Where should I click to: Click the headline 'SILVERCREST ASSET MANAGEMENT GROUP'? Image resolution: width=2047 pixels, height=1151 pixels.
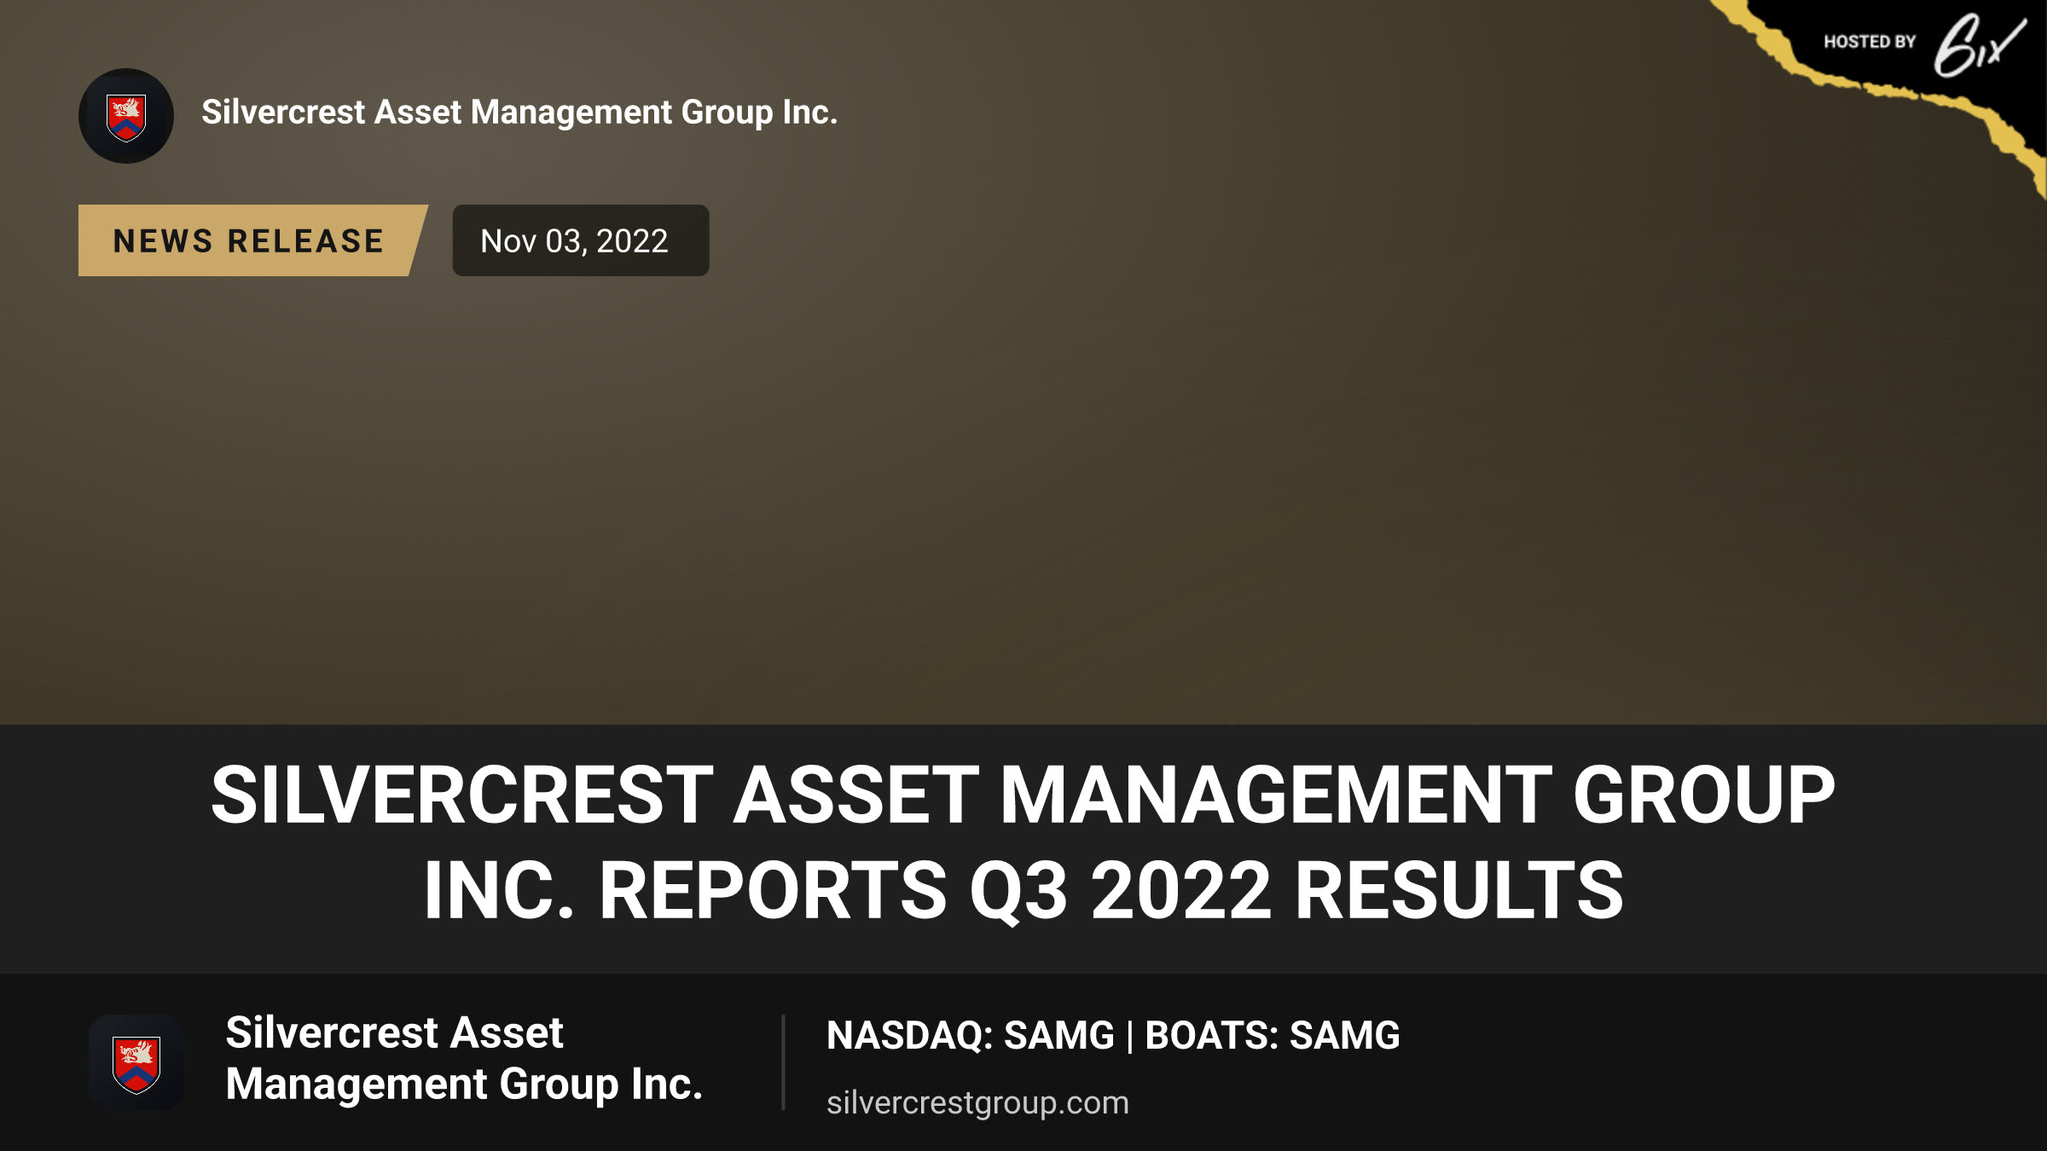tap(1023, 795)
